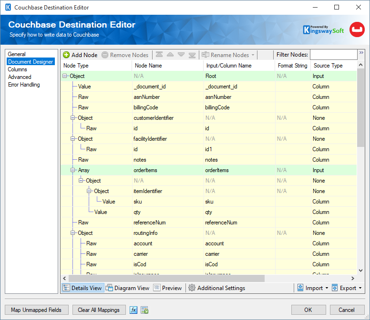Click the Rename Nodes icon
This screenshot has height=320, width=370.
click(206, 55)
